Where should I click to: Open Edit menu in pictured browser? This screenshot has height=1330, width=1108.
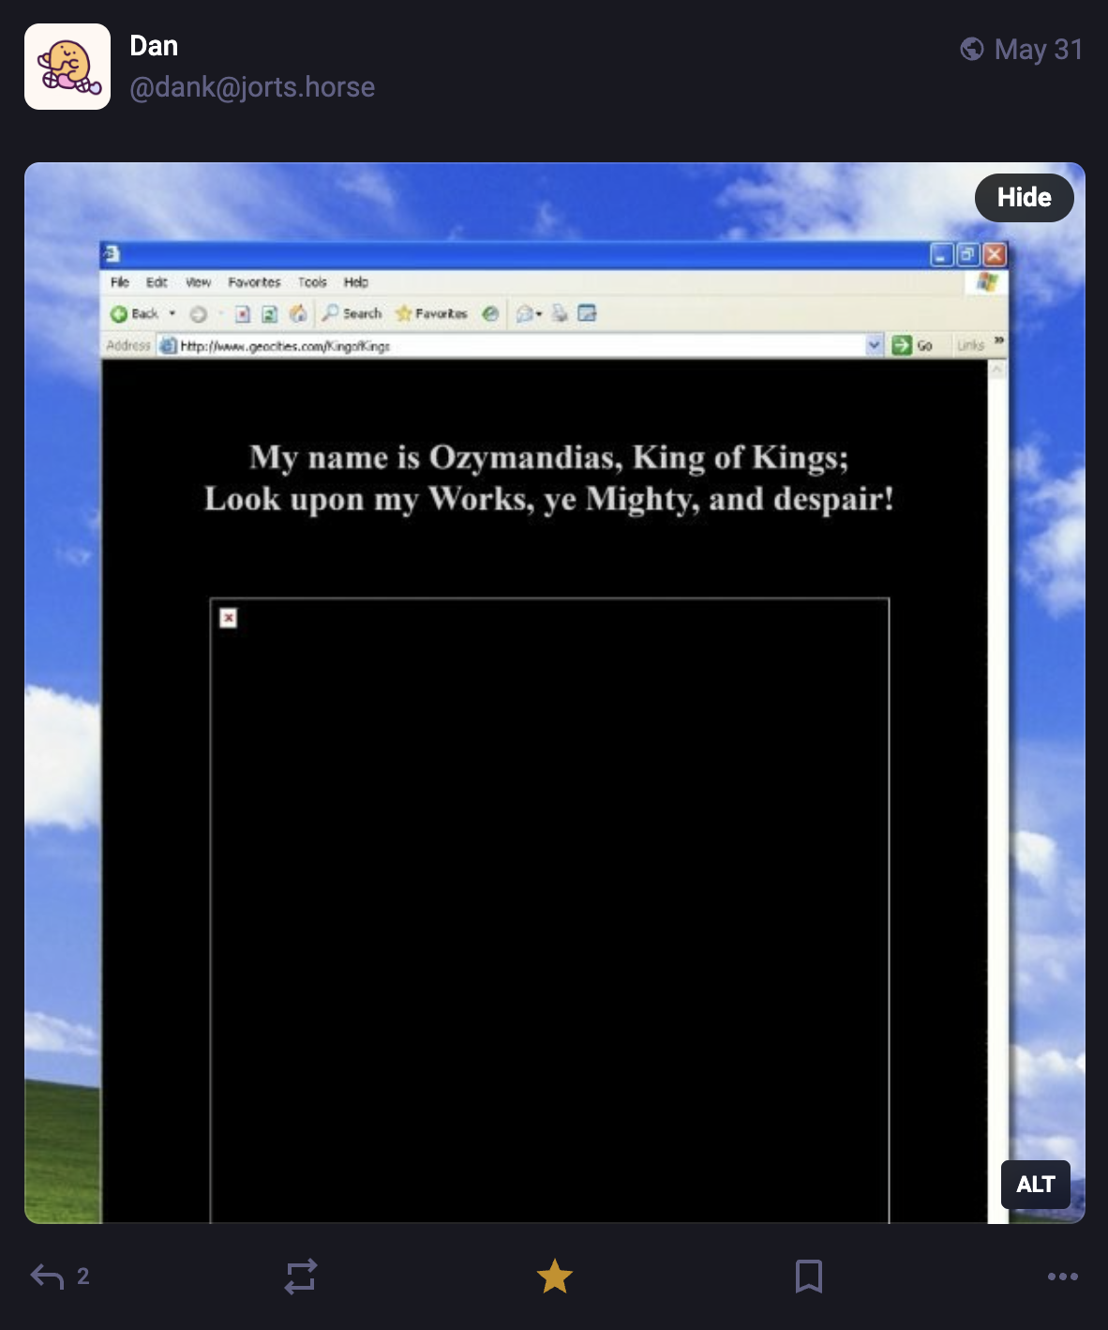(157, 282)
